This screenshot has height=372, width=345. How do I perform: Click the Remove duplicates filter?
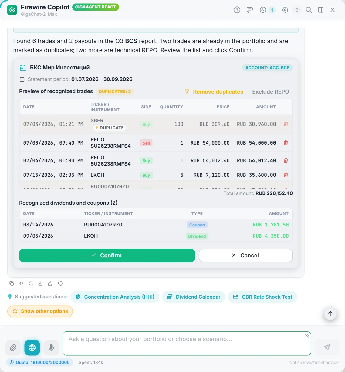point(214,92)
